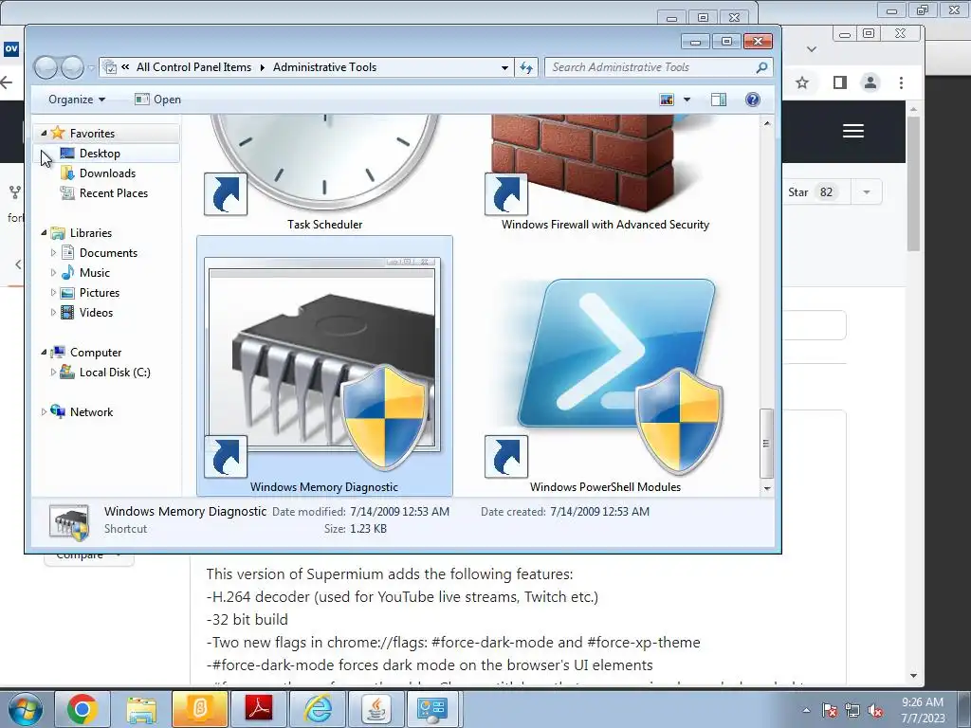
Task: Click scroll down arrow of file list
Action: [x=766, y=488]
